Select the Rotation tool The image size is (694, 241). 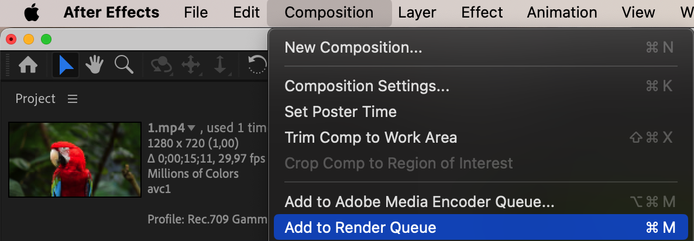point(257,65)
